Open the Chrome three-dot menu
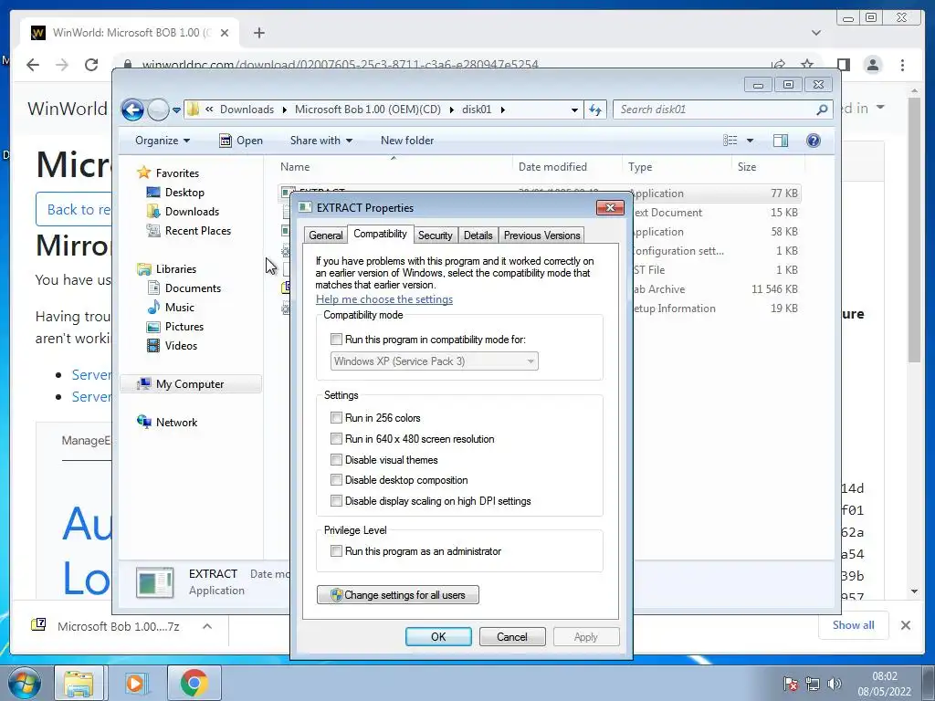The image size is (935, 701). pos(902,65)
